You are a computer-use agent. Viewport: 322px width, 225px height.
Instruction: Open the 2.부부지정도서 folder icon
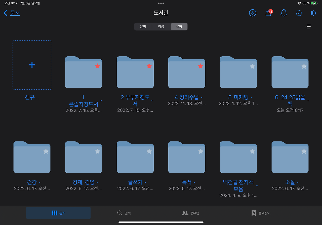pos(135,72)
